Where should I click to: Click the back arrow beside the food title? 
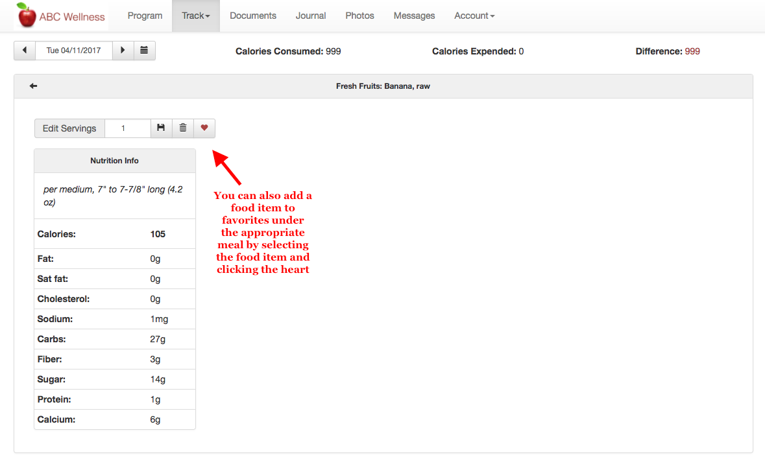coord(34,86)
